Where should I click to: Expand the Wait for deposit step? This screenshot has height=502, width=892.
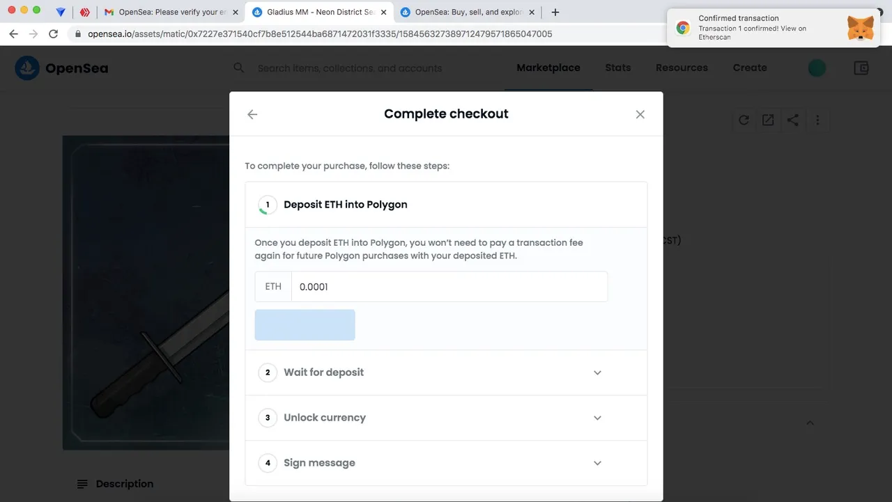pyautogui.click(x=446, y=372)
